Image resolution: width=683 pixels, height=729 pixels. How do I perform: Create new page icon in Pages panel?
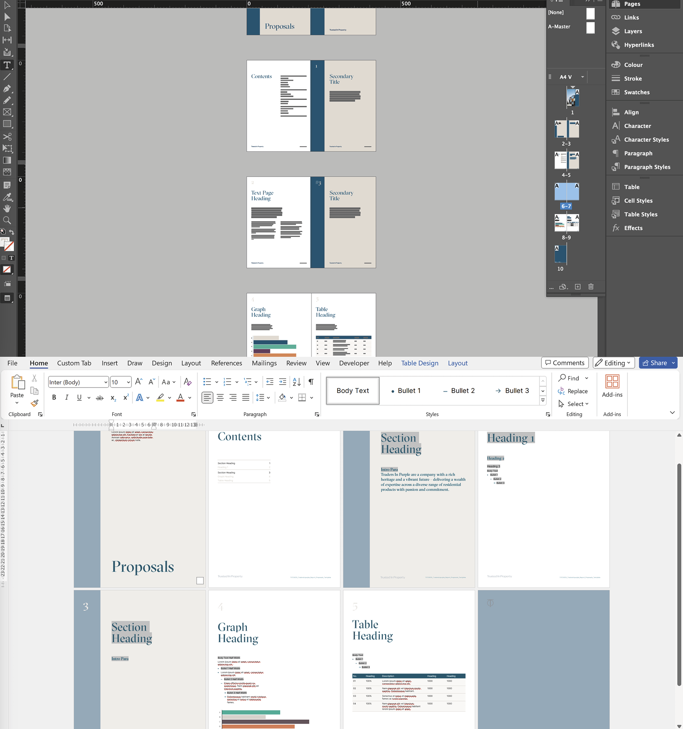click(577, 286)
